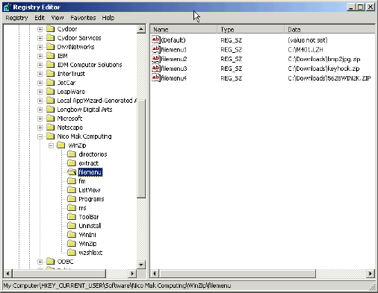The width and height of the screenshot is (378, 293).
Task: Click the ListView folder icon
Action: 72,190
